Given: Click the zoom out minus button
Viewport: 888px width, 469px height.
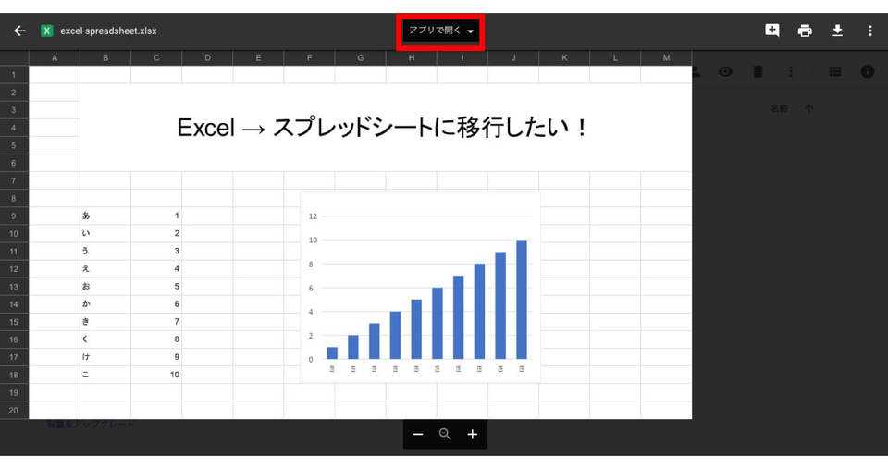Looking at the screenshot, I should [x=417, y=435].
